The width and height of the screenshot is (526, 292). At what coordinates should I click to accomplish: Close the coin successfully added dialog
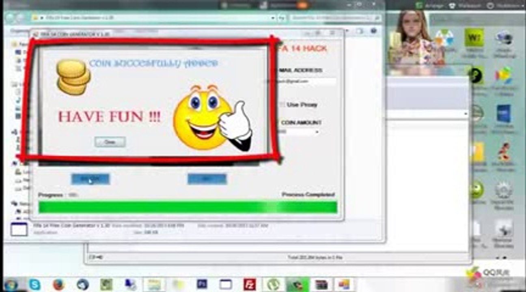(x=110, y=142)
